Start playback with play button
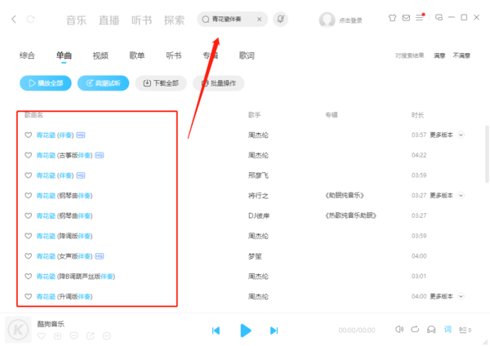Viewport: 490px width, 346px height. tap(246, 330)
